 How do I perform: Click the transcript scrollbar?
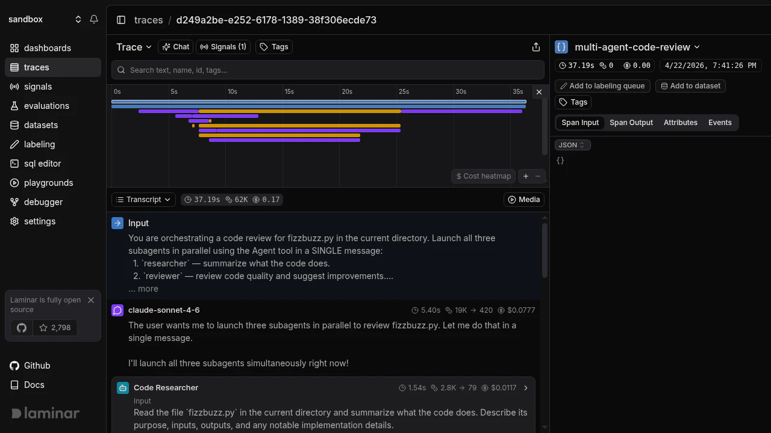point(545,250)
